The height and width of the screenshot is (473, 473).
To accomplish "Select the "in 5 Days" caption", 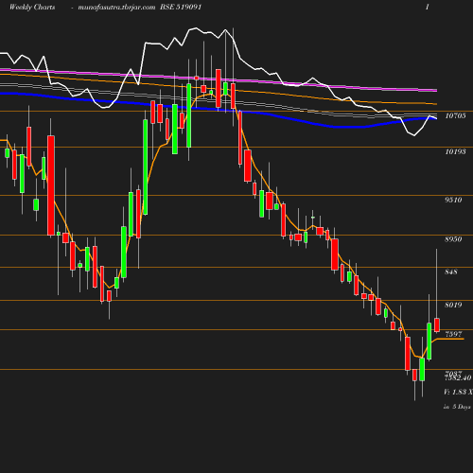I will click(x=457, y=407).
